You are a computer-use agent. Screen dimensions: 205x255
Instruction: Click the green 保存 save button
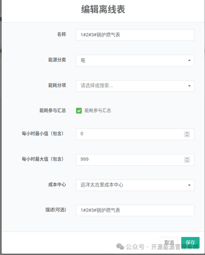click(x=190, y=243)
